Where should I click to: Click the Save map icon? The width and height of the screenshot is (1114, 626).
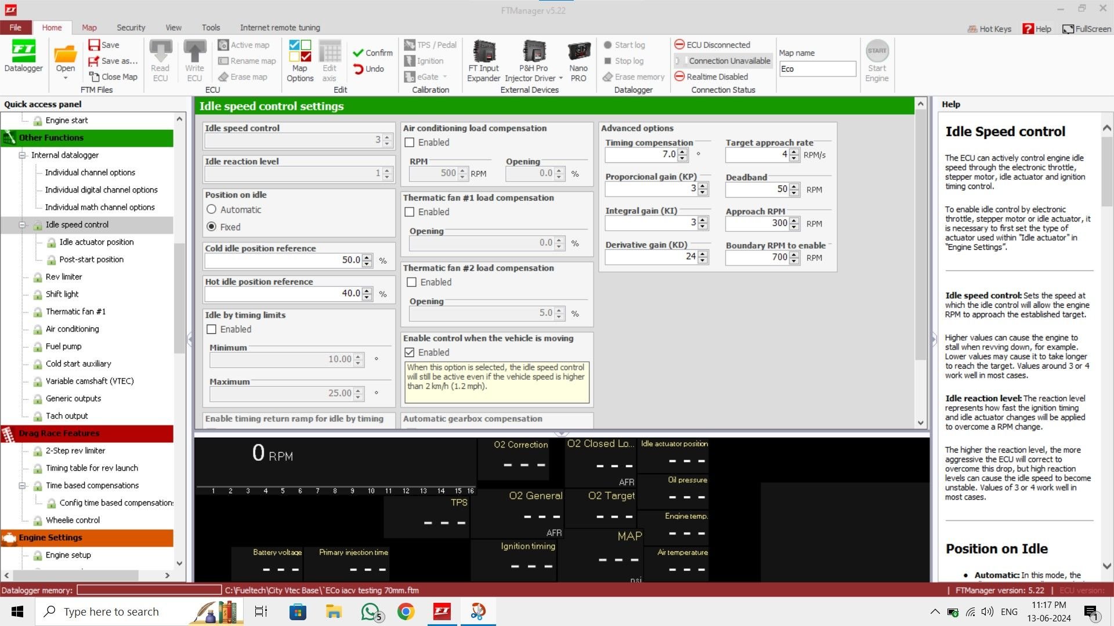[104, 45]
